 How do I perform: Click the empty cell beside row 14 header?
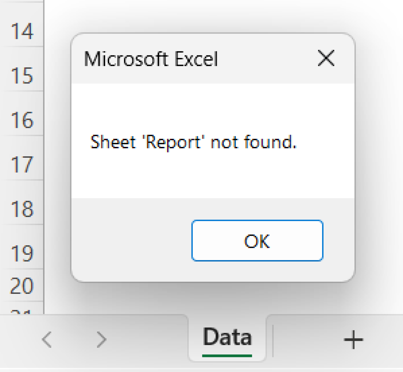57,24
